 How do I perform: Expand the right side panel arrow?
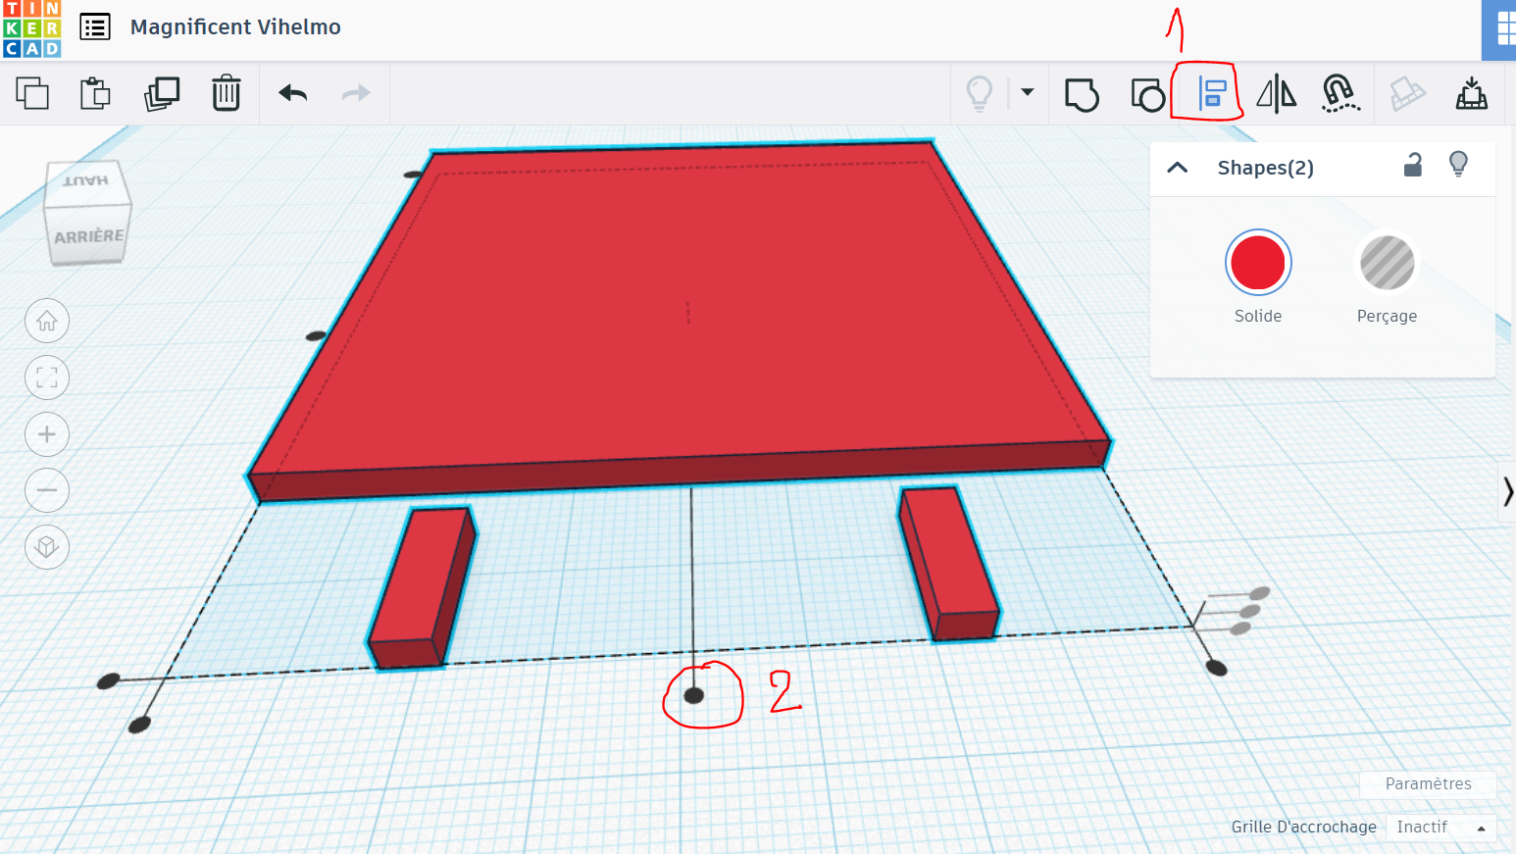pos(1507,490)
